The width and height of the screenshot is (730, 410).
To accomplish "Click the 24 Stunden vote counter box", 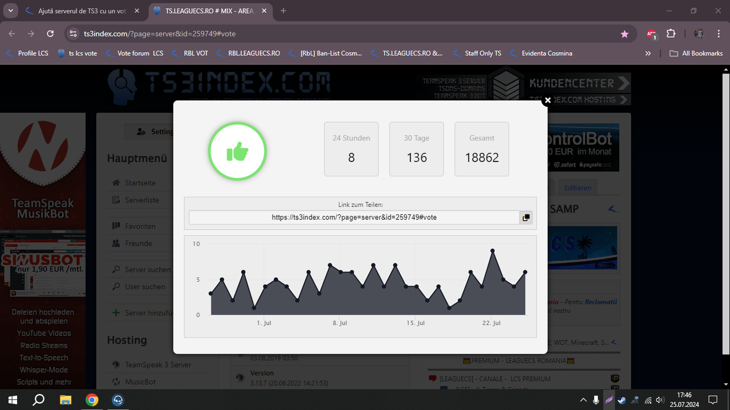I will (351, 149).
